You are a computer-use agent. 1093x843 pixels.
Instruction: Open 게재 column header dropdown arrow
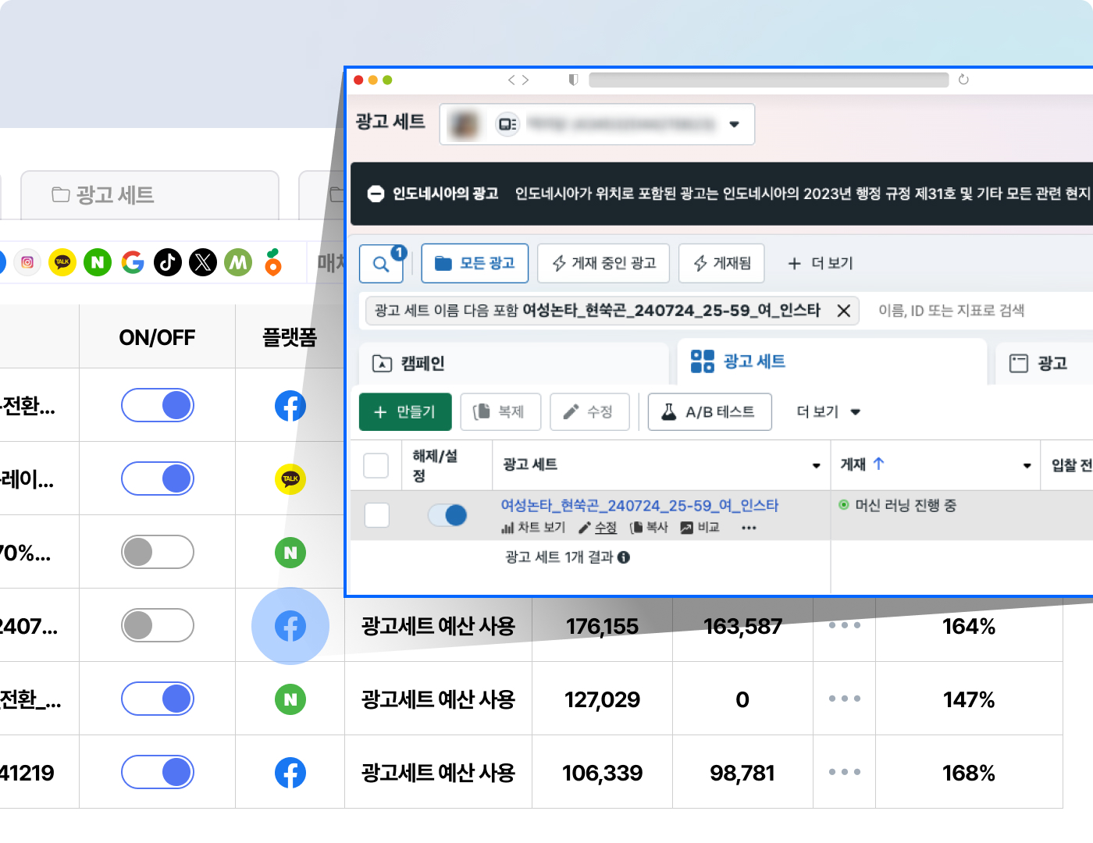[1027, 465]
